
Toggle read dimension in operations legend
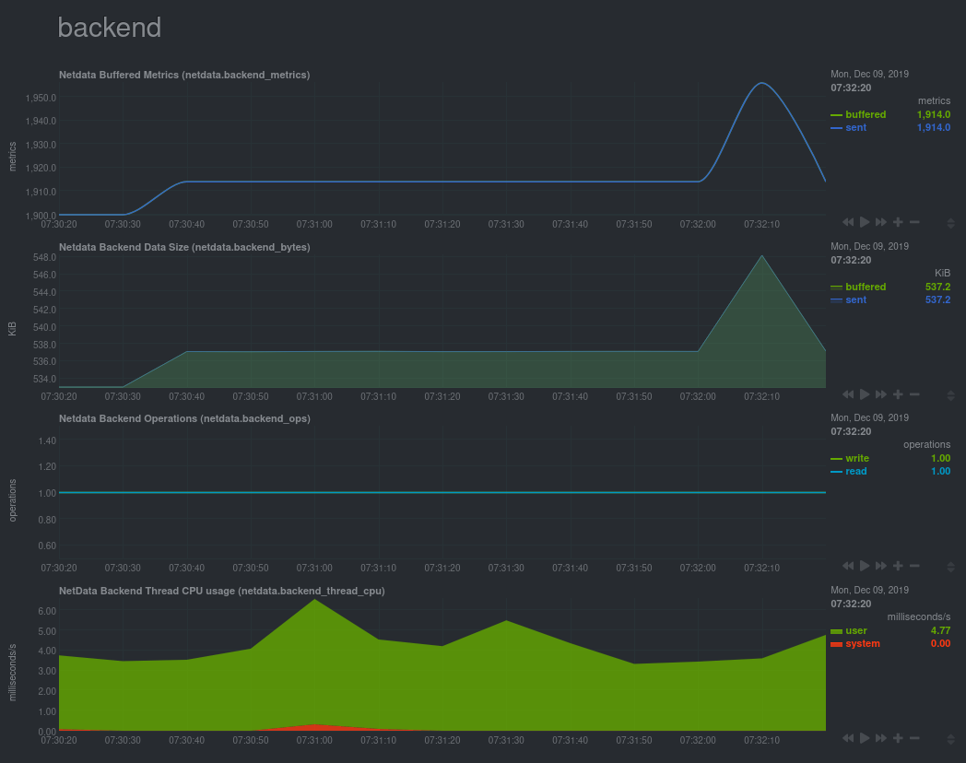[x=855, y=471]
